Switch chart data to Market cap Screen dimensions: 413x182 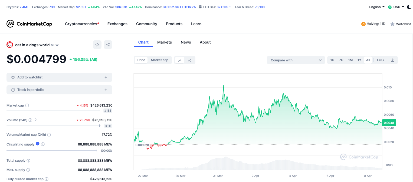(159, 60)
